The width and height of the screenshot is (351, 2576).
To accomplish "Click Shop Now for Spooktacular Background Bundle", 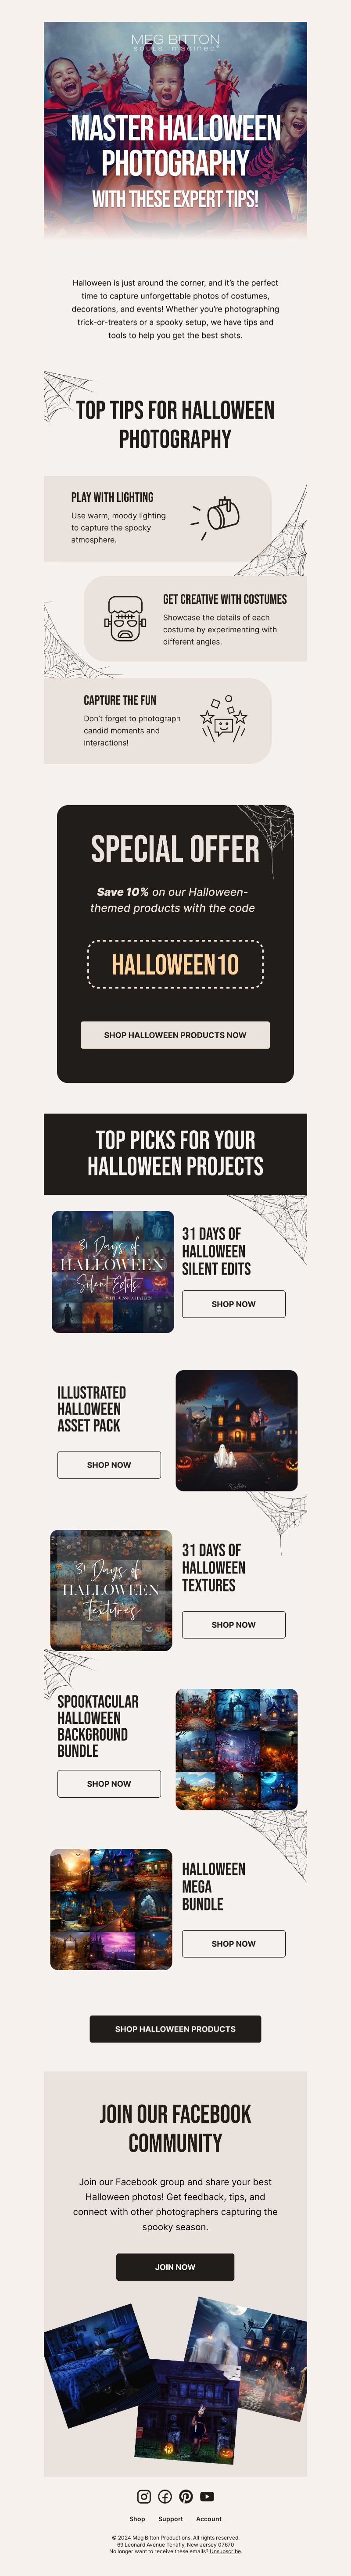I will tap(109, 1784).
